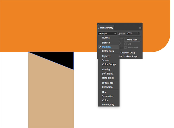Choose the Color blending mode entry

pos(109,100)
